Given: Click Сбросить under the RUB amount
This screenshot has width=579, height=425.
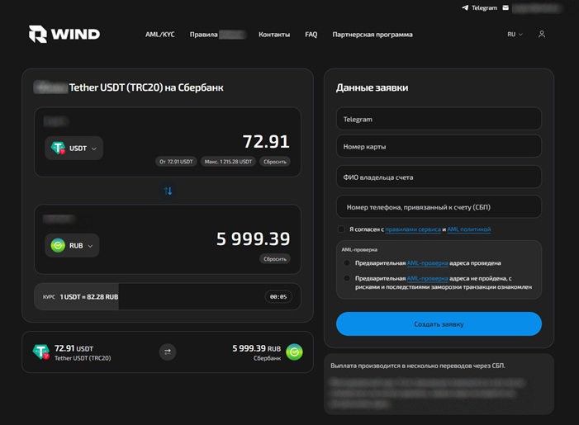Looking at the screenshot, I should (x=275, y=259).
